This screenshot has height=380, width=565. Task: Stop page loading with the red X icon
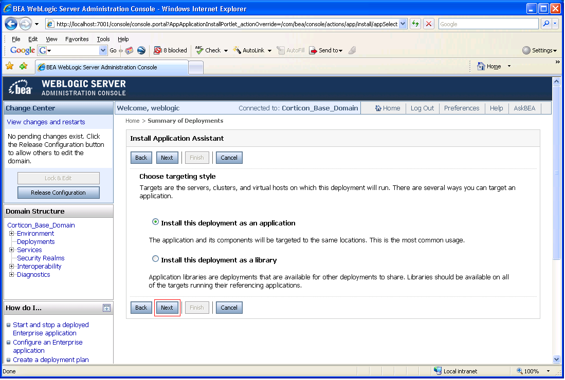point(428,24)
